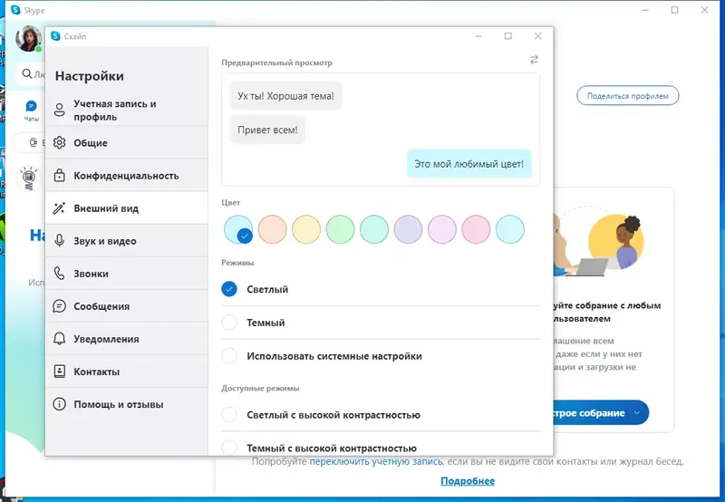
Task: Click the info icon beside Помощь и отзывы
Action: point(59,404)
